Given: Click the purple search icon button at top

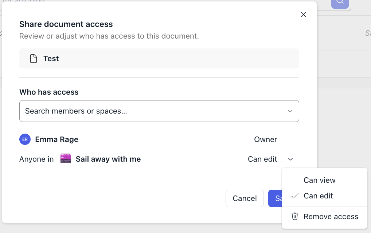Looking at the screenshot, I should click(x=340, y=2).
